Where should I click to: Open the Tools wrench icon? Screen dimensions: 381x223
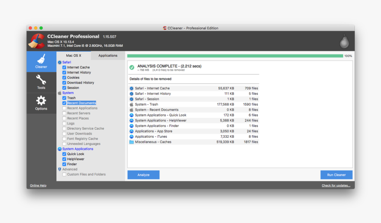tap(41, 79)
